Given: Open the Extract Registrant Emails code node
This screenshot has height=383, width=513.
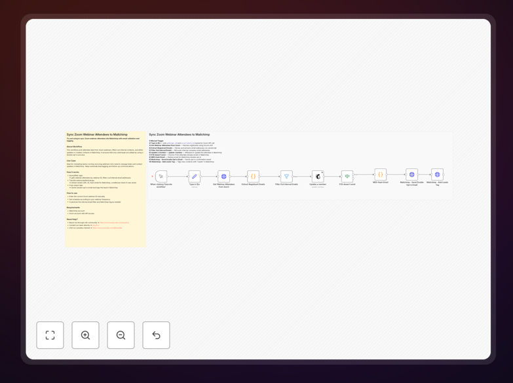Looking at the screenshot, I should click(254, 176).
